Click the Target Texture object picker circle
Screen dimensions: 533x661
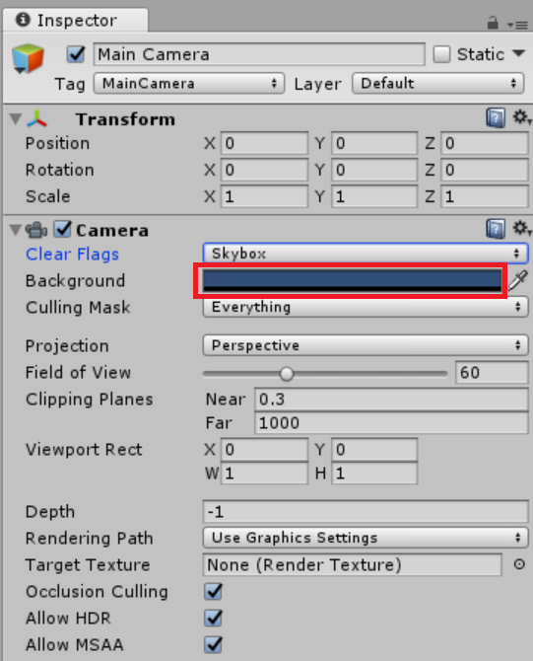point(519,564)
